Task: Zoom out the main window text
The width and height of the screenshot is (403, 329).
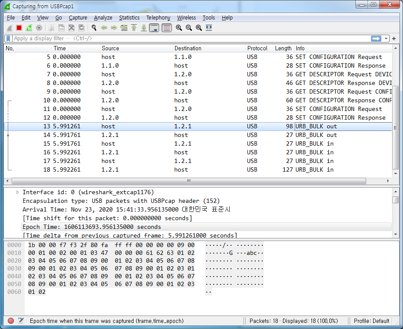Action: coord(189,28)
